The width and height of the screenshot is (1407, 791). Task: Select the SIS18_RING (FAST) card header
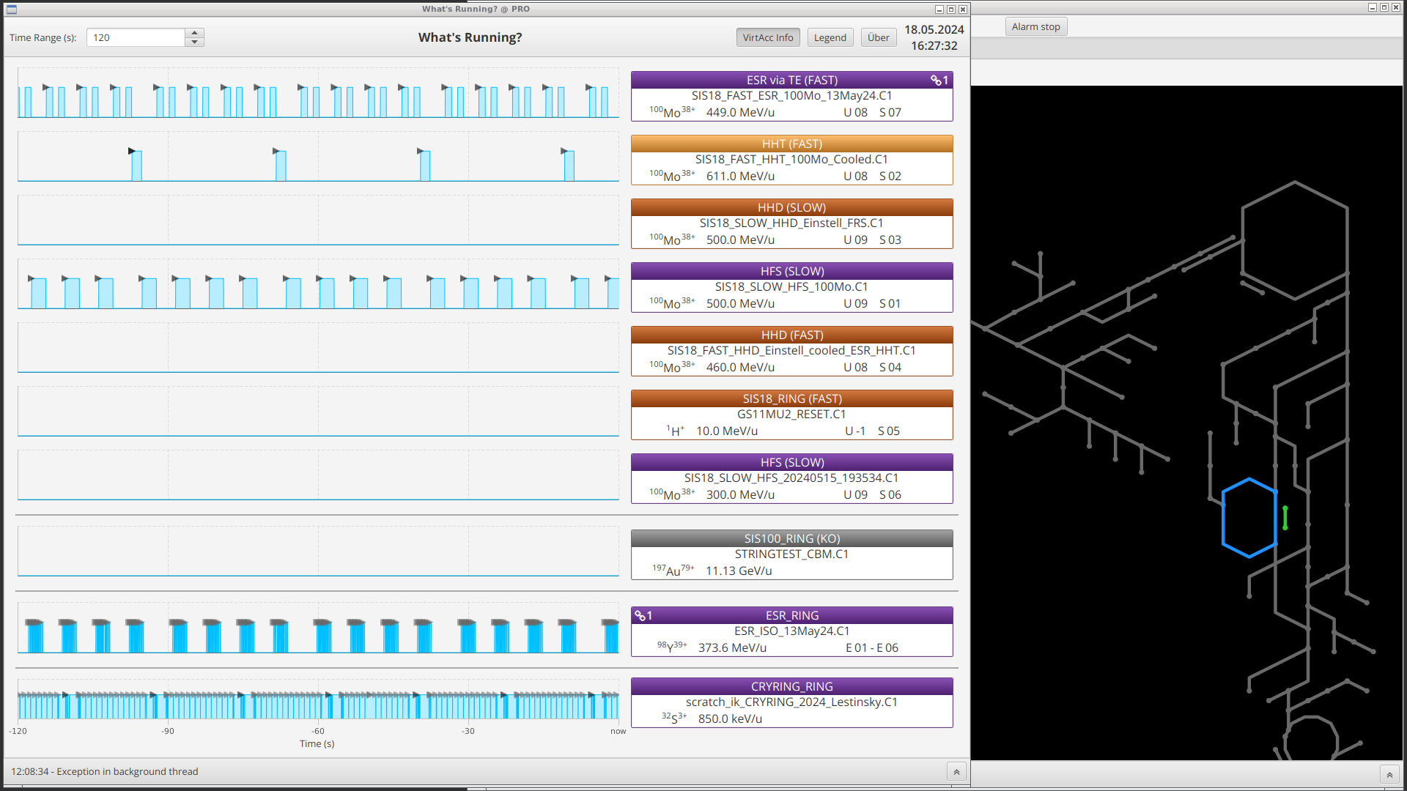[x=791, y=398]
